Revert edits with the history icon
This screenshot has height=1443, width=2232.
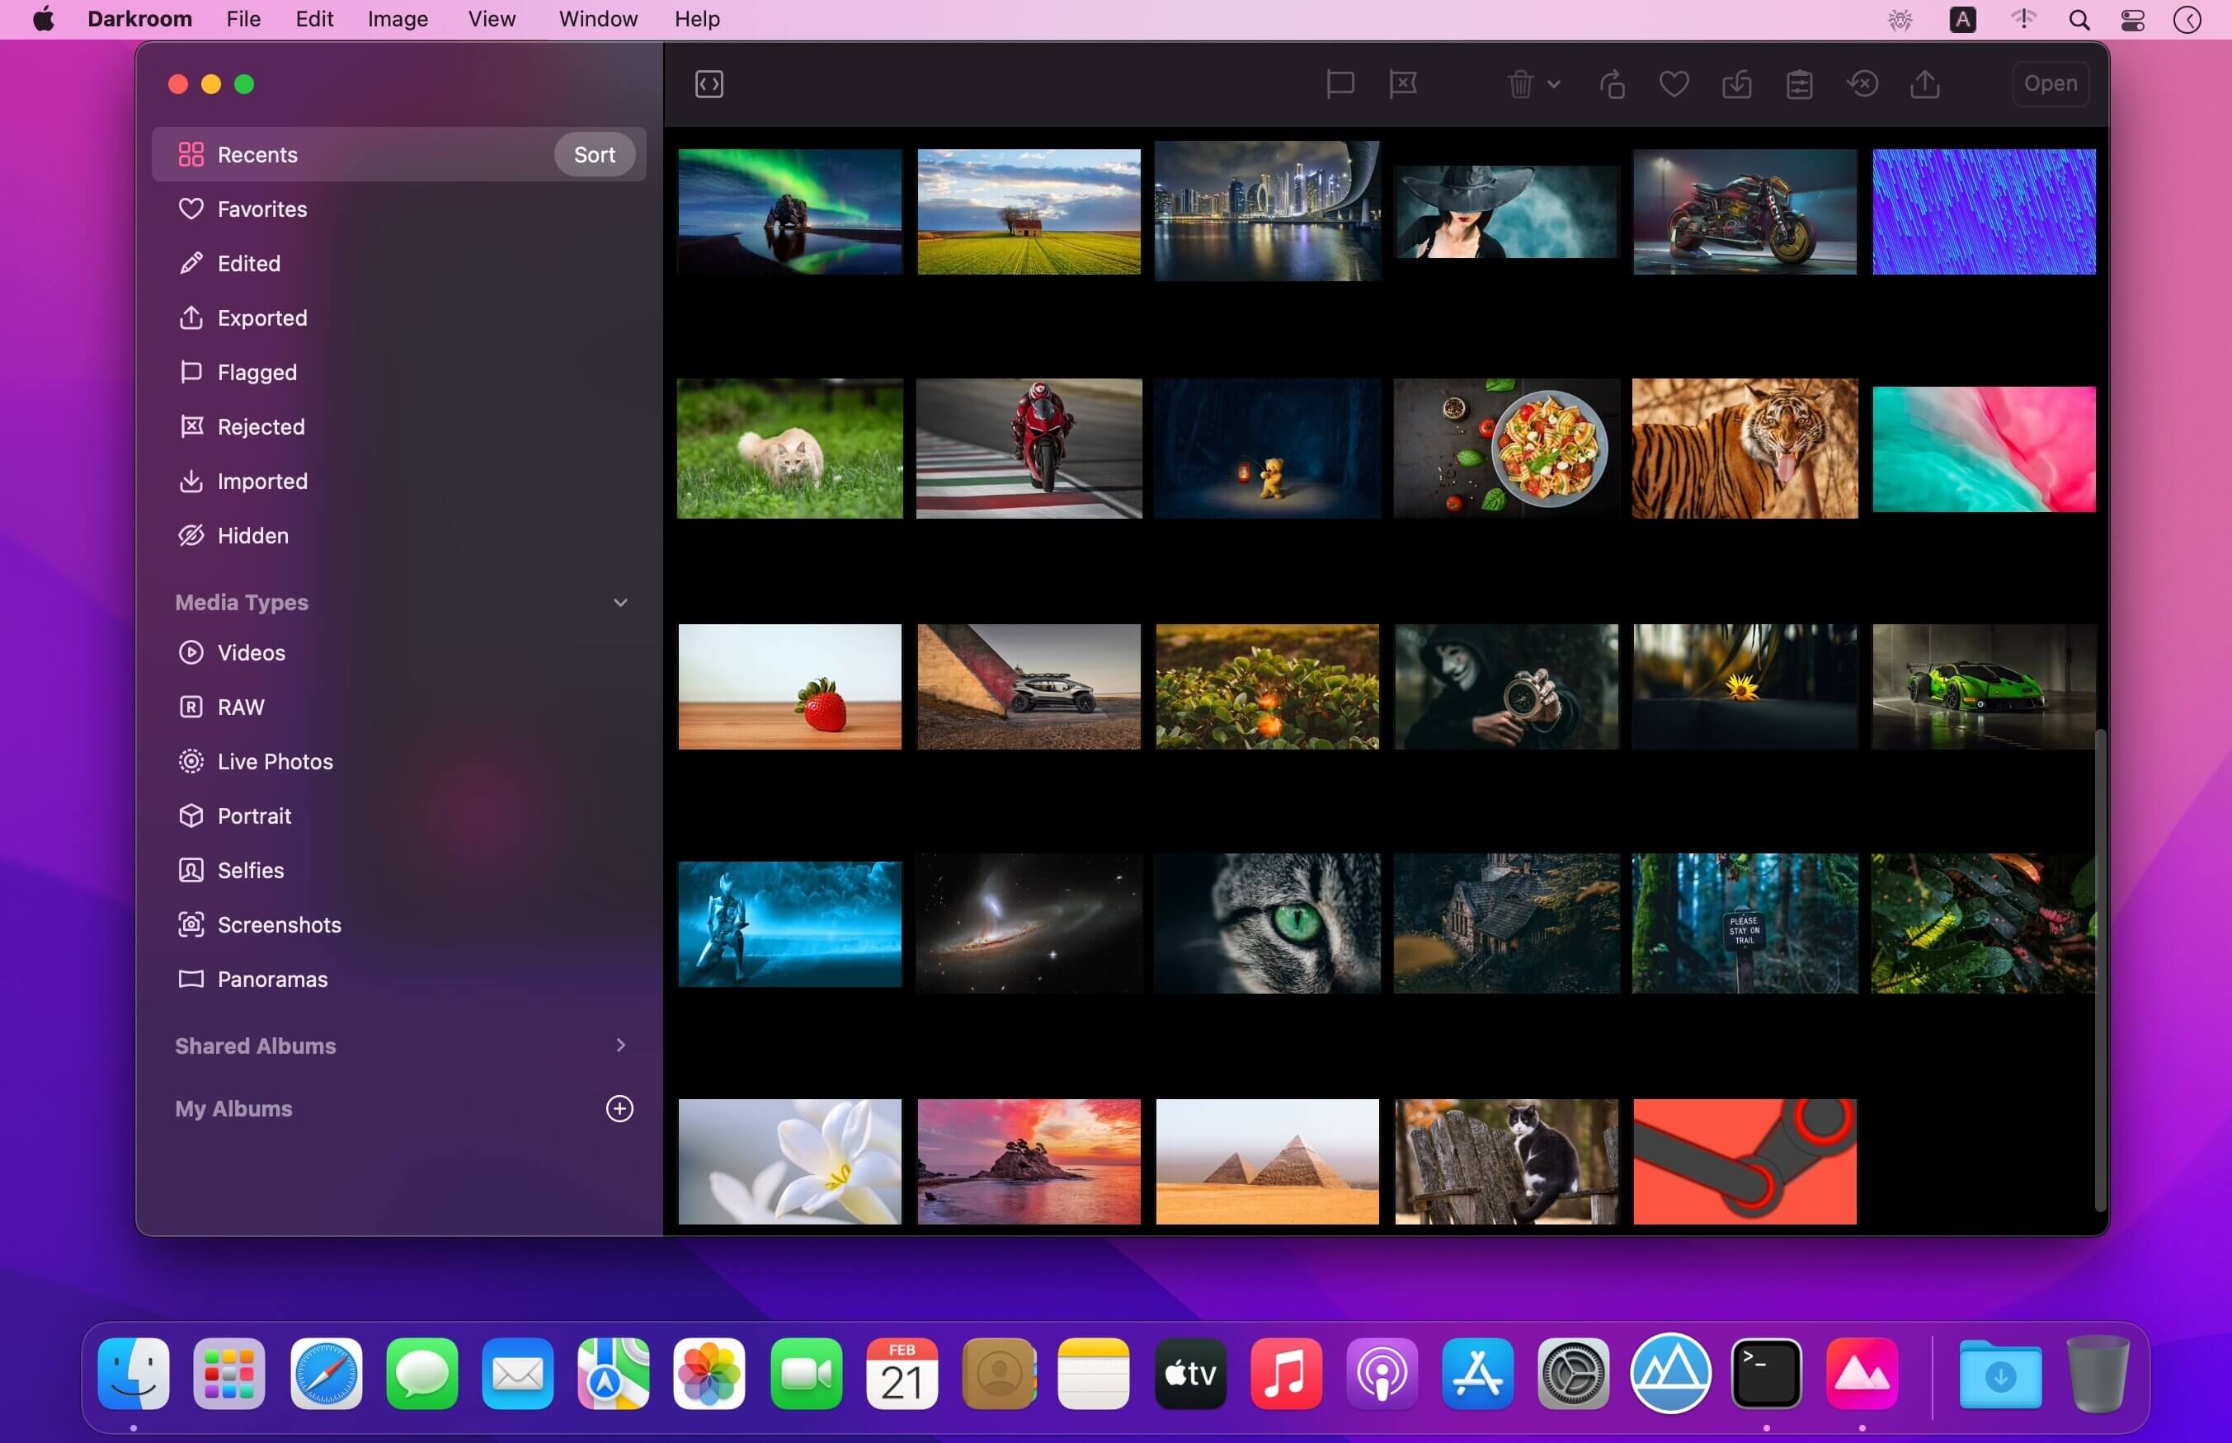pos(1862,84)
